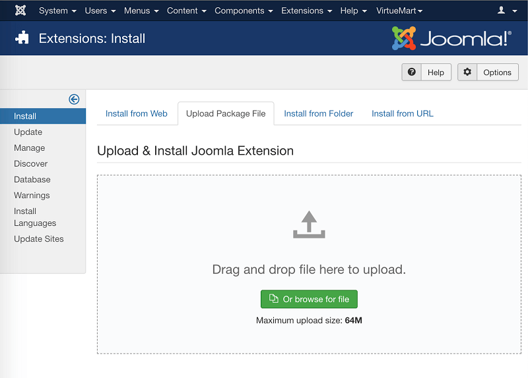Open the Options gear button

tap(488, 72)
